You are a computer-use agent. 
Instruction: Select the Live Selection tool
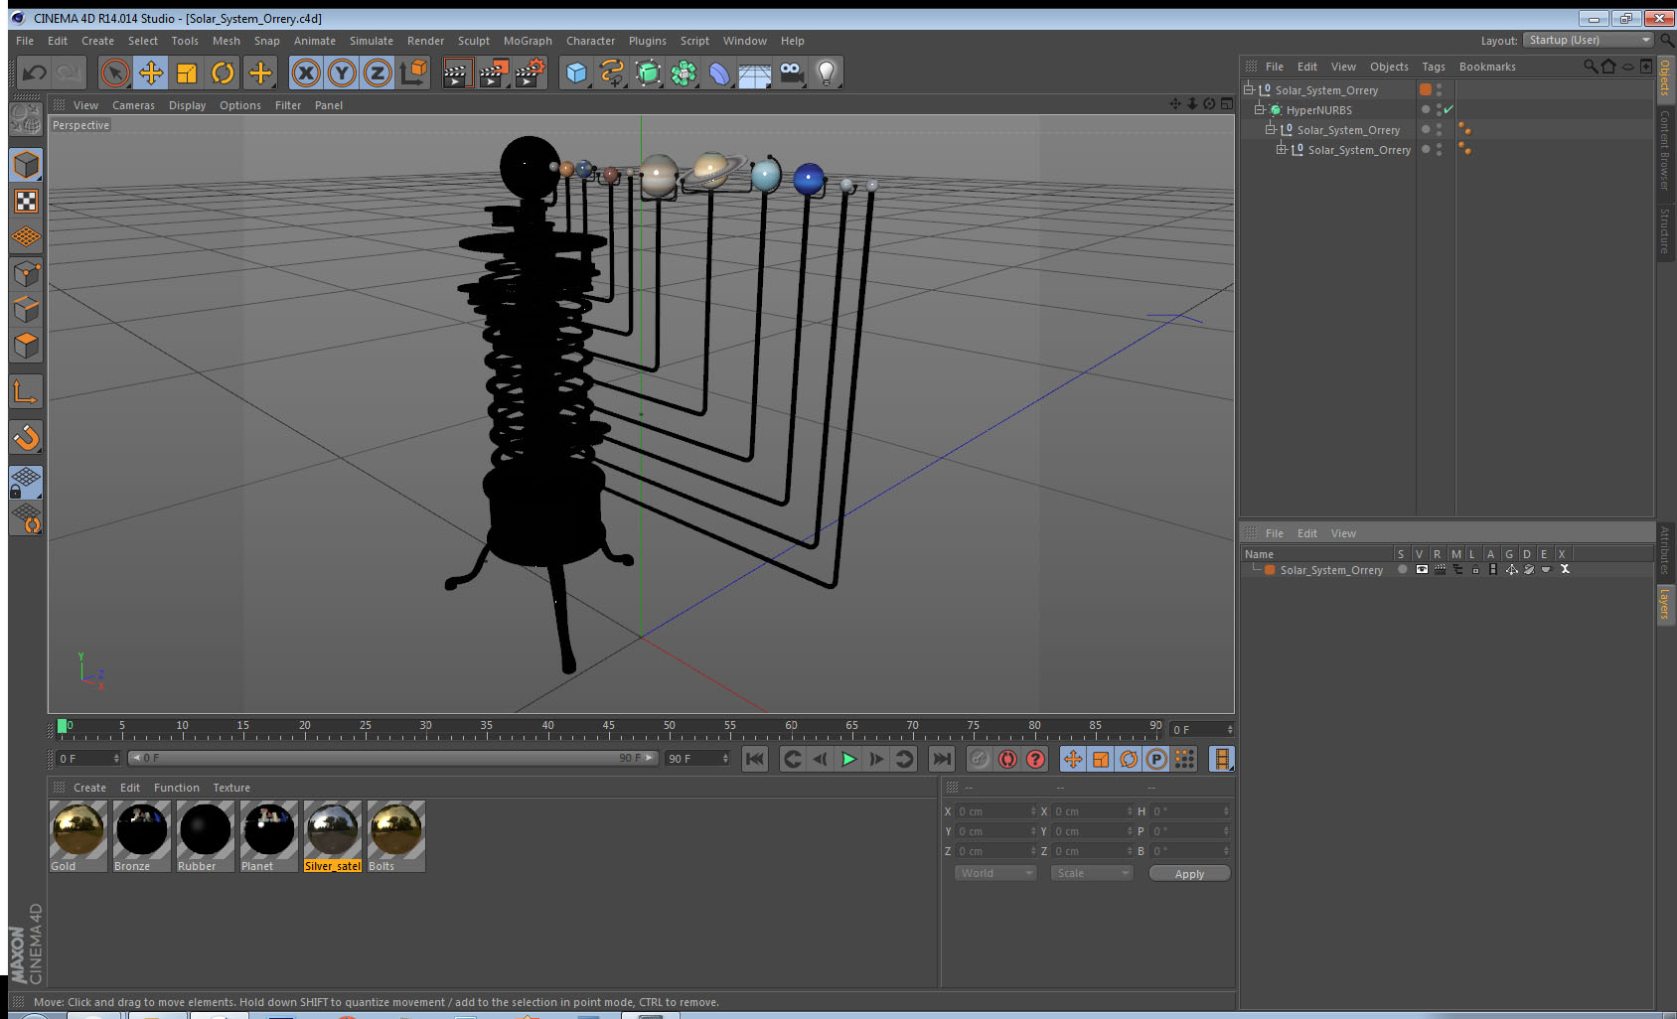(x=115, y=73)
